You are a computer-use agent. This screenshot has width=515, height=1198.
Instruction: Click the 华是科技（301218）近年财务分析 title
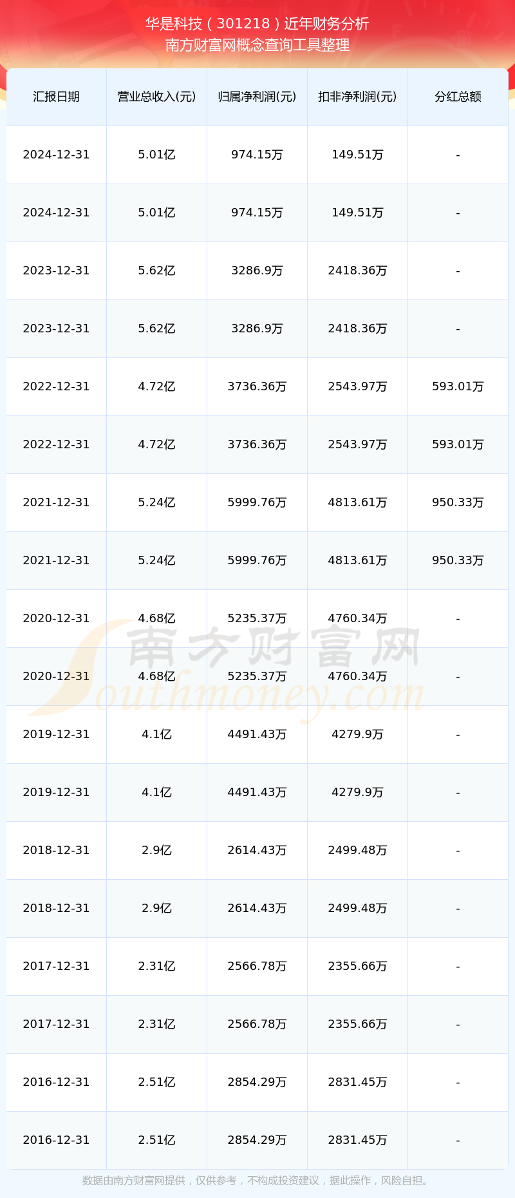pyautogui.click(x=257, y=24)
